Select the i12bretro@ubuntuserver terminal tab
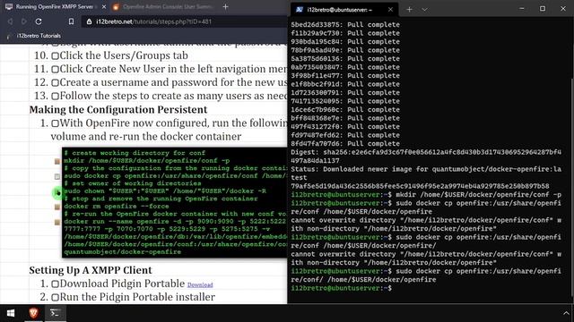This screenshot has width=574, height=322. pos(344,10)
